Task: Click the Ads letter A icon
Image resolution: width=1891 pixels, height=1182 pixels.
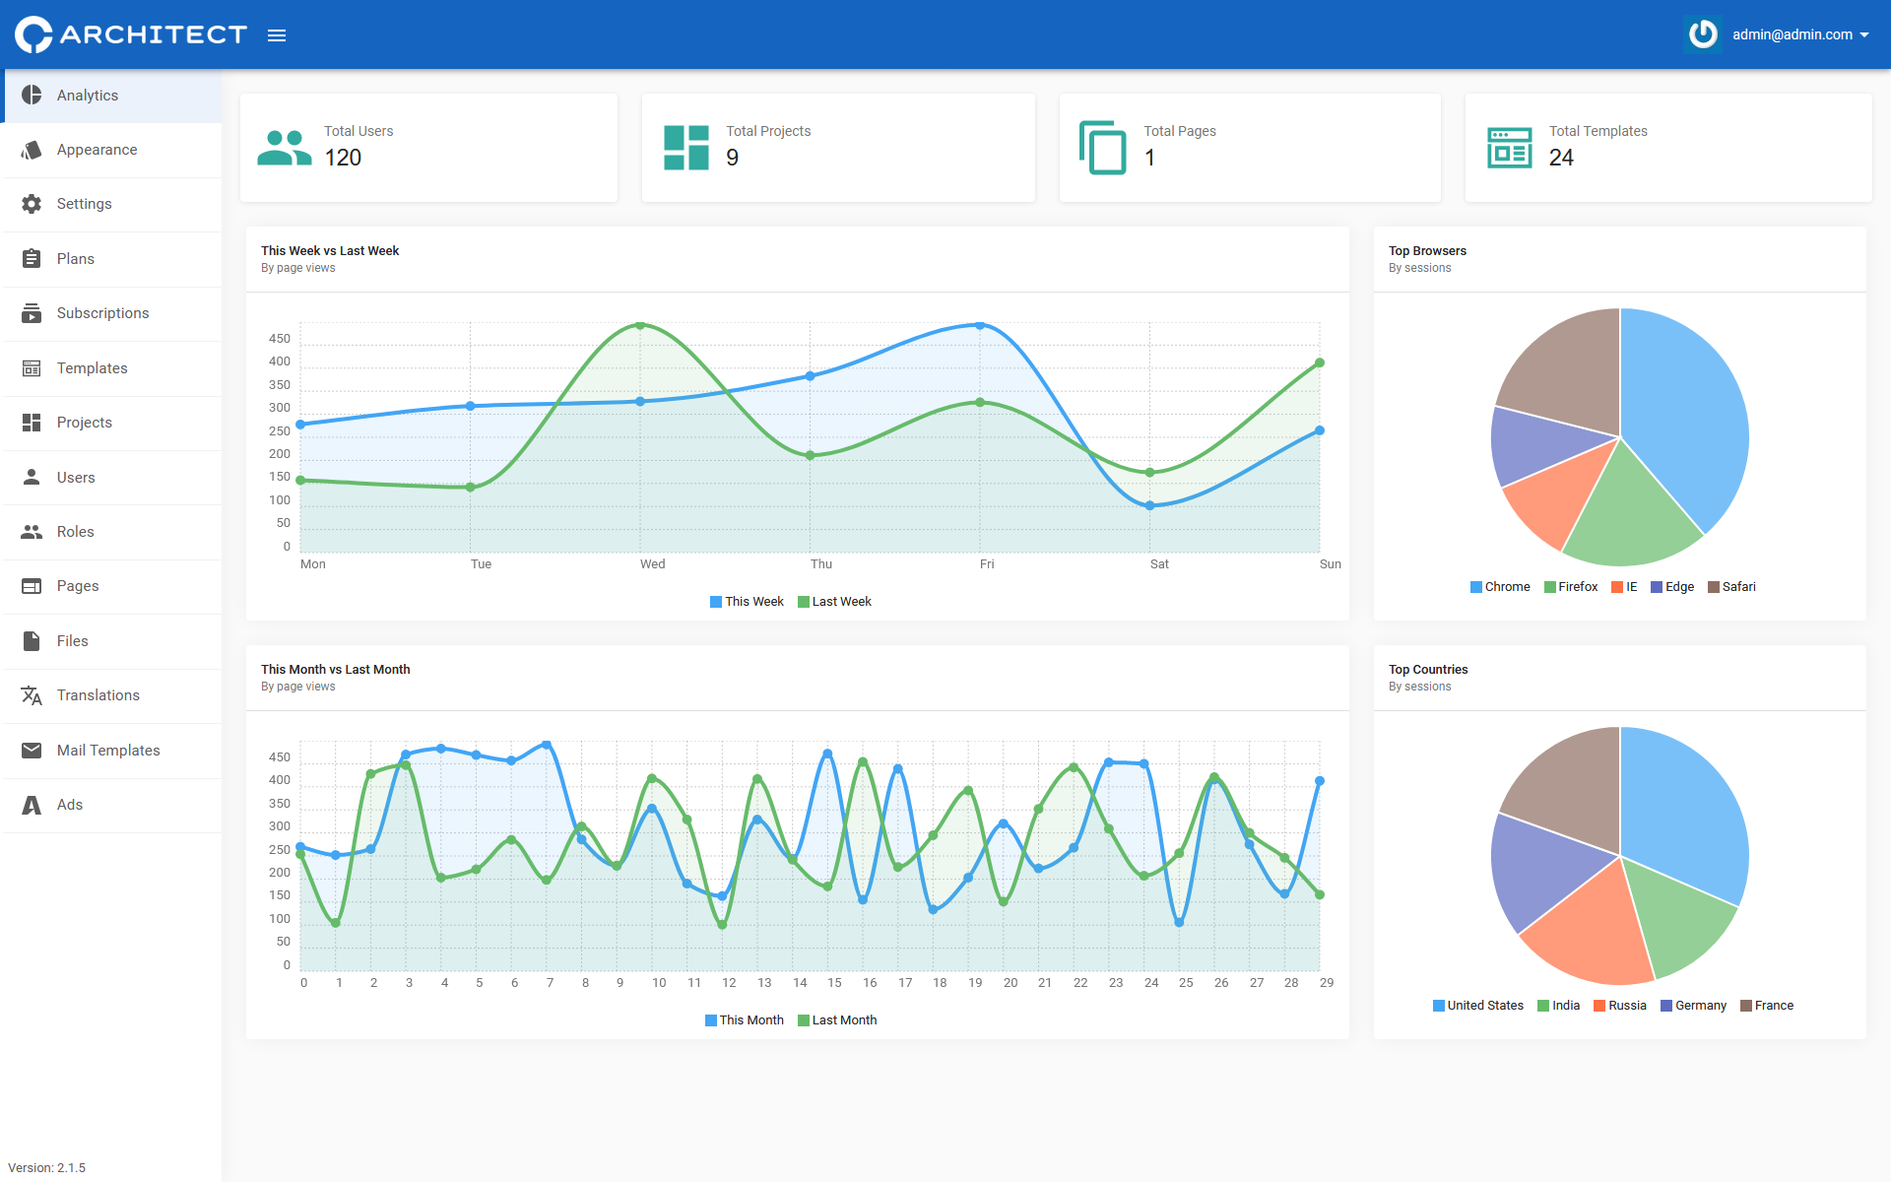Action: [32, 805]
